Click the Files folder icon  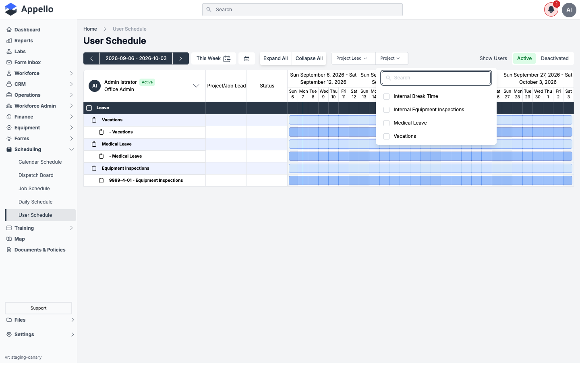tap(9, 320)
